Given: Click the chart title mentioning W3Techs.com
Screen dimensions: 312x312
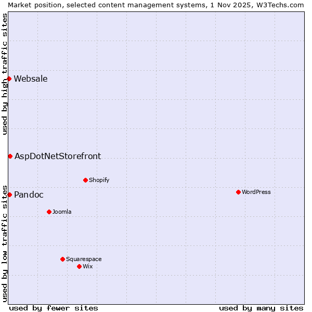Looking at the screenshot, I should coord(156,5).
